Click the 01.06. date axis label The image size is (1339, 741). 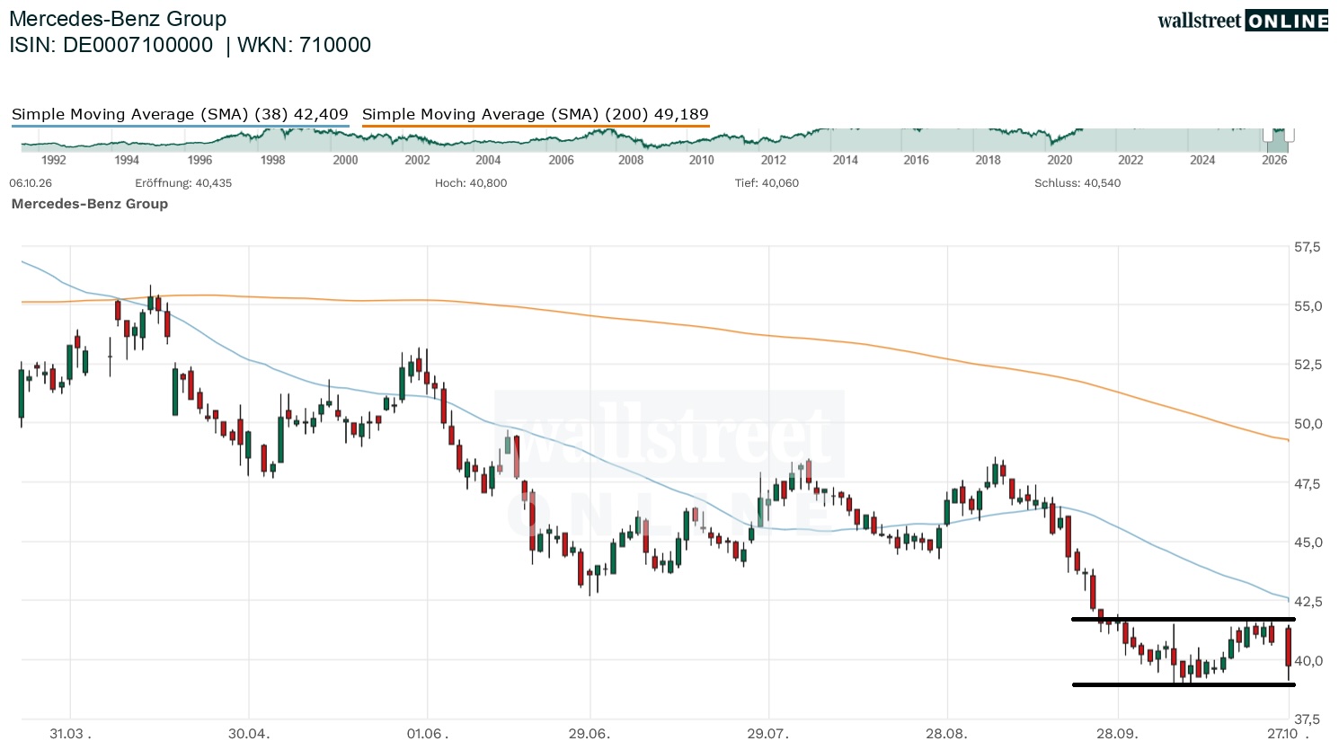pos(428,734)
